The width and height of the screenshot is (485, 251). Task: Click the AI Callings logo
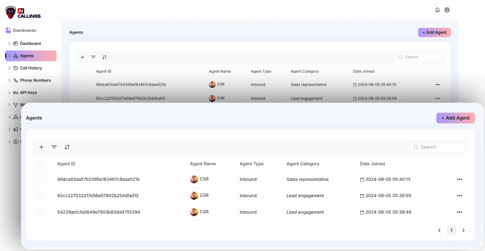pyautogui.click(x=23, y=13)
